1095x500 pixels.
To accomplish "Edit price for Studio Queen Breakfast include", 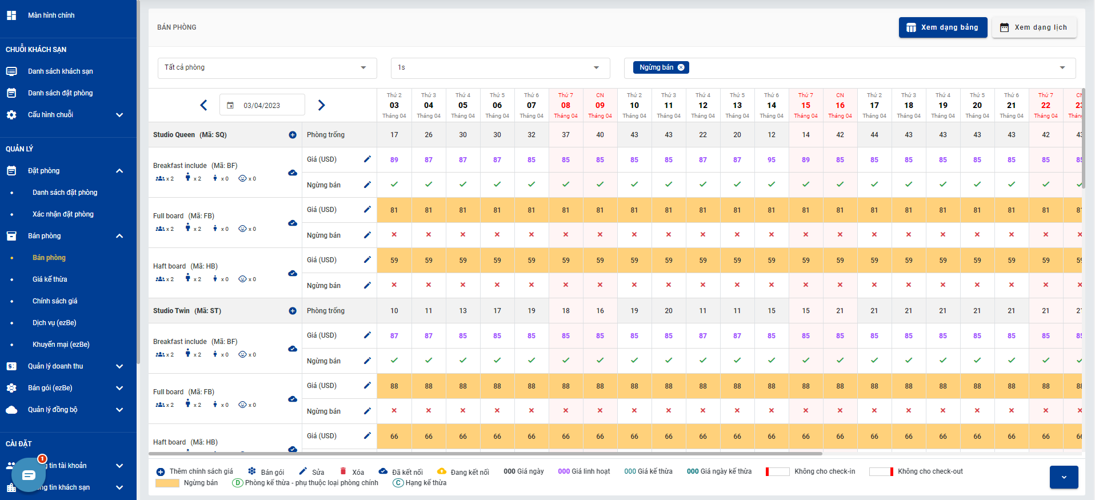I will (367, 159).
